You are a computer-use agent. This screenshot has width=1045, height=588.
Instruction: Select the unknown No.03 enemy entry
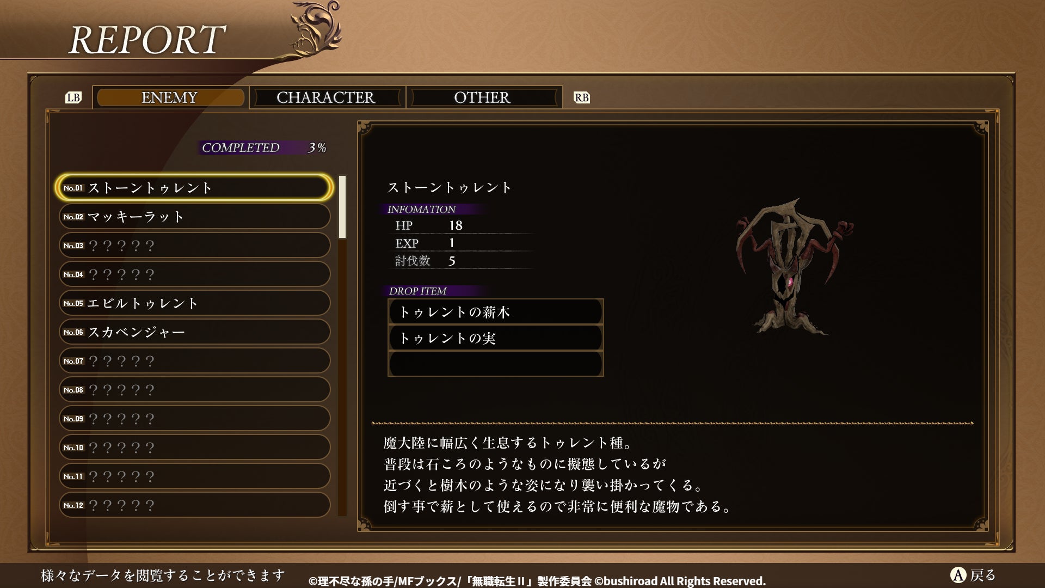[194, 246]
